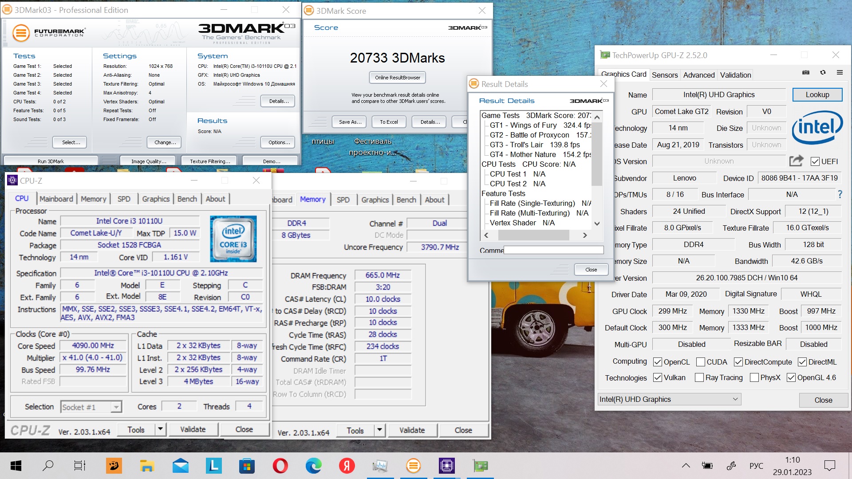Click Close in Result Details
The height and width of the screenshot is (479, 852).
click(591, 270)
